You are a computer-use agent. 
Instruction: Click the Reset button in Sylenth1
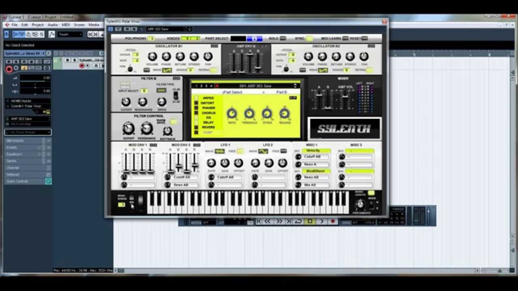tap(365, 38)
